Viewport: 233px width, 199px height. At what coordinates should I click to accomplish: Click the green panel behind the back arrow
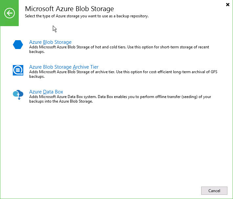pyautogui.click(x=10, y=13)
